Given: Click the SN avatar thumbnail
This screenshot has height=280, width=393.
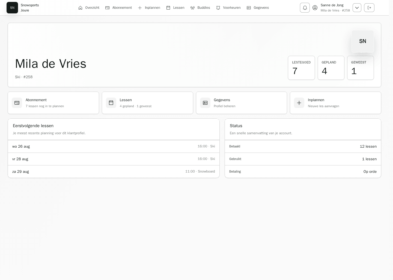Looking at the screenshot, I should tap(363, 41).
